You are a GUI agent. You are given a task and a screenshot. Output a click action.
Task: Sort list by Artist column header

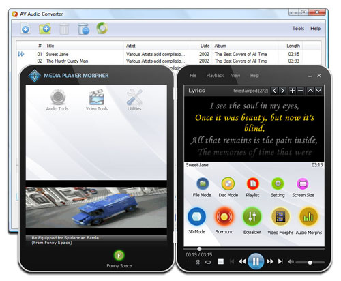click(x=131, y=46)
